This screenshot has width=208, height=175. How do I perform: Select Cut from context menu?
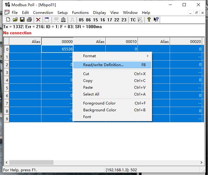[112, 74]
